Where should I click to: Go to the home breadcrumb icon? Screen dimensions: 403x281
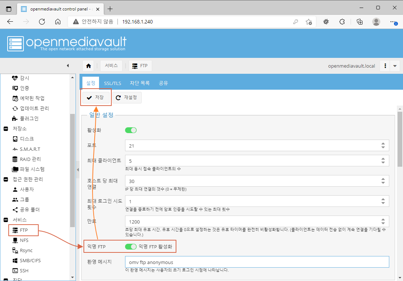[89, 66]
